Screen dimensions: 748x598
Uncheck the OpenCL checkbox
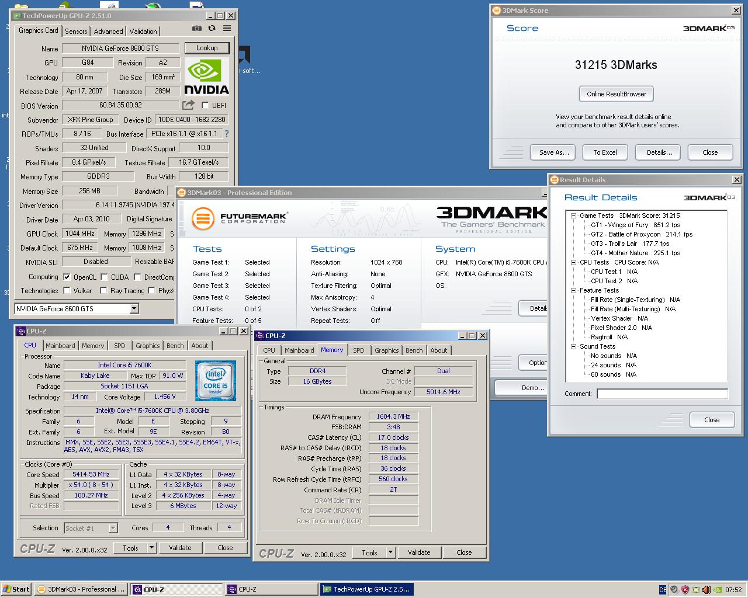click(x=67, y=277)
